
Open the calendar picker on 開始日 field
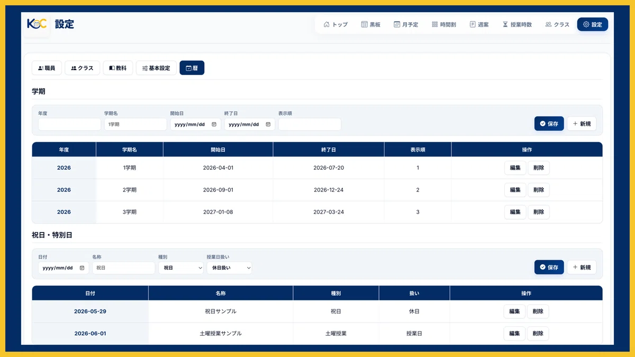point(214,124)
